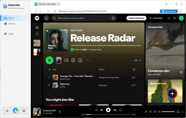Click the Pop out Player button
The width and height of the screenshot is (186, 118).
tap(169, 11)
